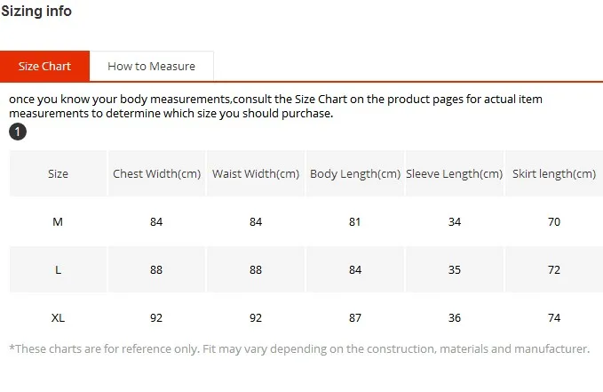
Task: Click the Sleeve Length(cm) column header
Action: 455,173
